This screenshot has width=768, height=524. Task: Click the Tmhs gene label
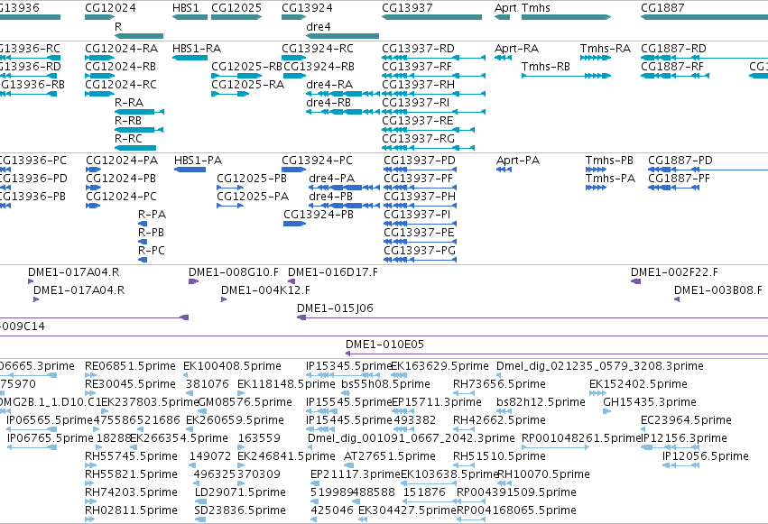pyautogui.click(x=536, y=8)
